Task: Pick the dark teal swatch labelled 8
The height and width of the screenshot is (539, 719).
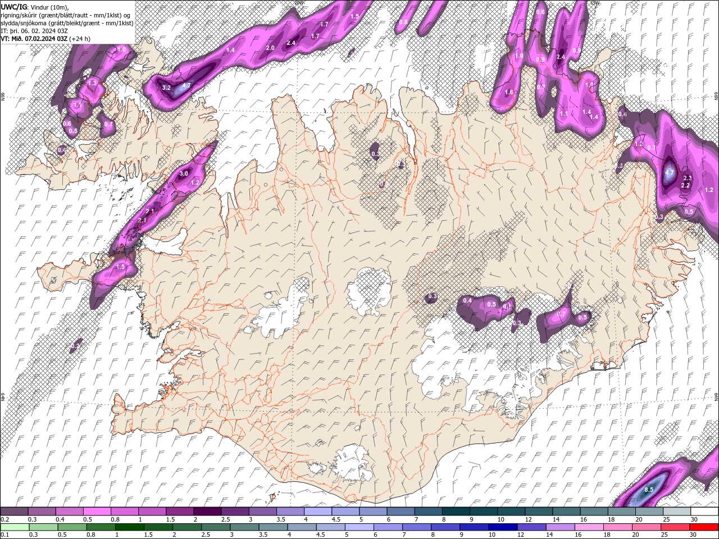Action: tap(456, 511)
